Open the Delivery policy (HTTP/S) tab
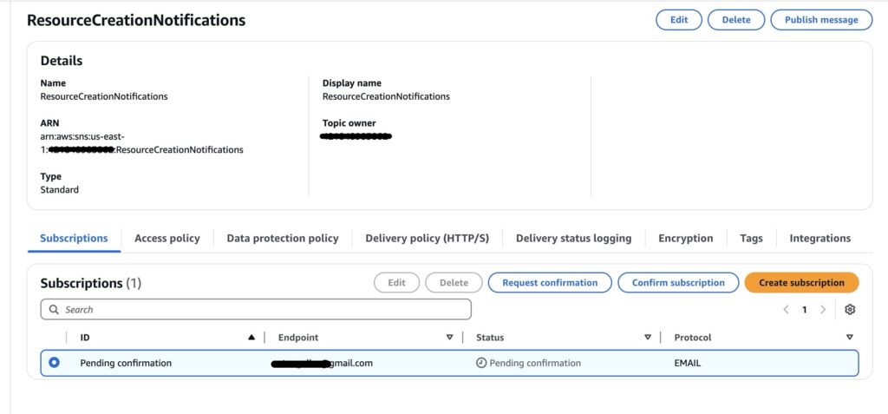888x414 pixels. (427, 238)
